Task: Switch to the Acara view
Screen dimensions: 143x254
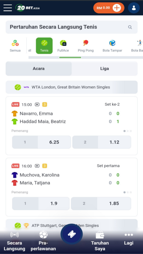Action: (x=38, y=69)
